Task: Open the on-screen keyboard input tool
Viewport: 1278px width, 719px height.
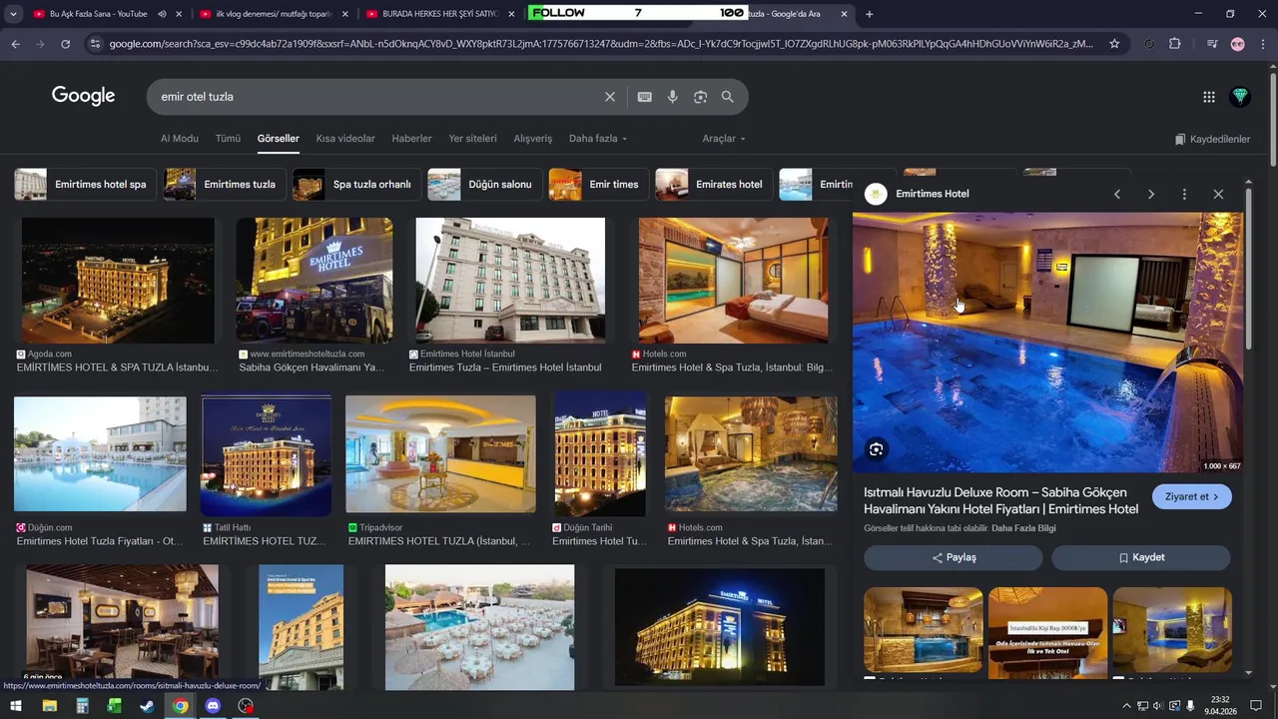Action: pos(645,97)
